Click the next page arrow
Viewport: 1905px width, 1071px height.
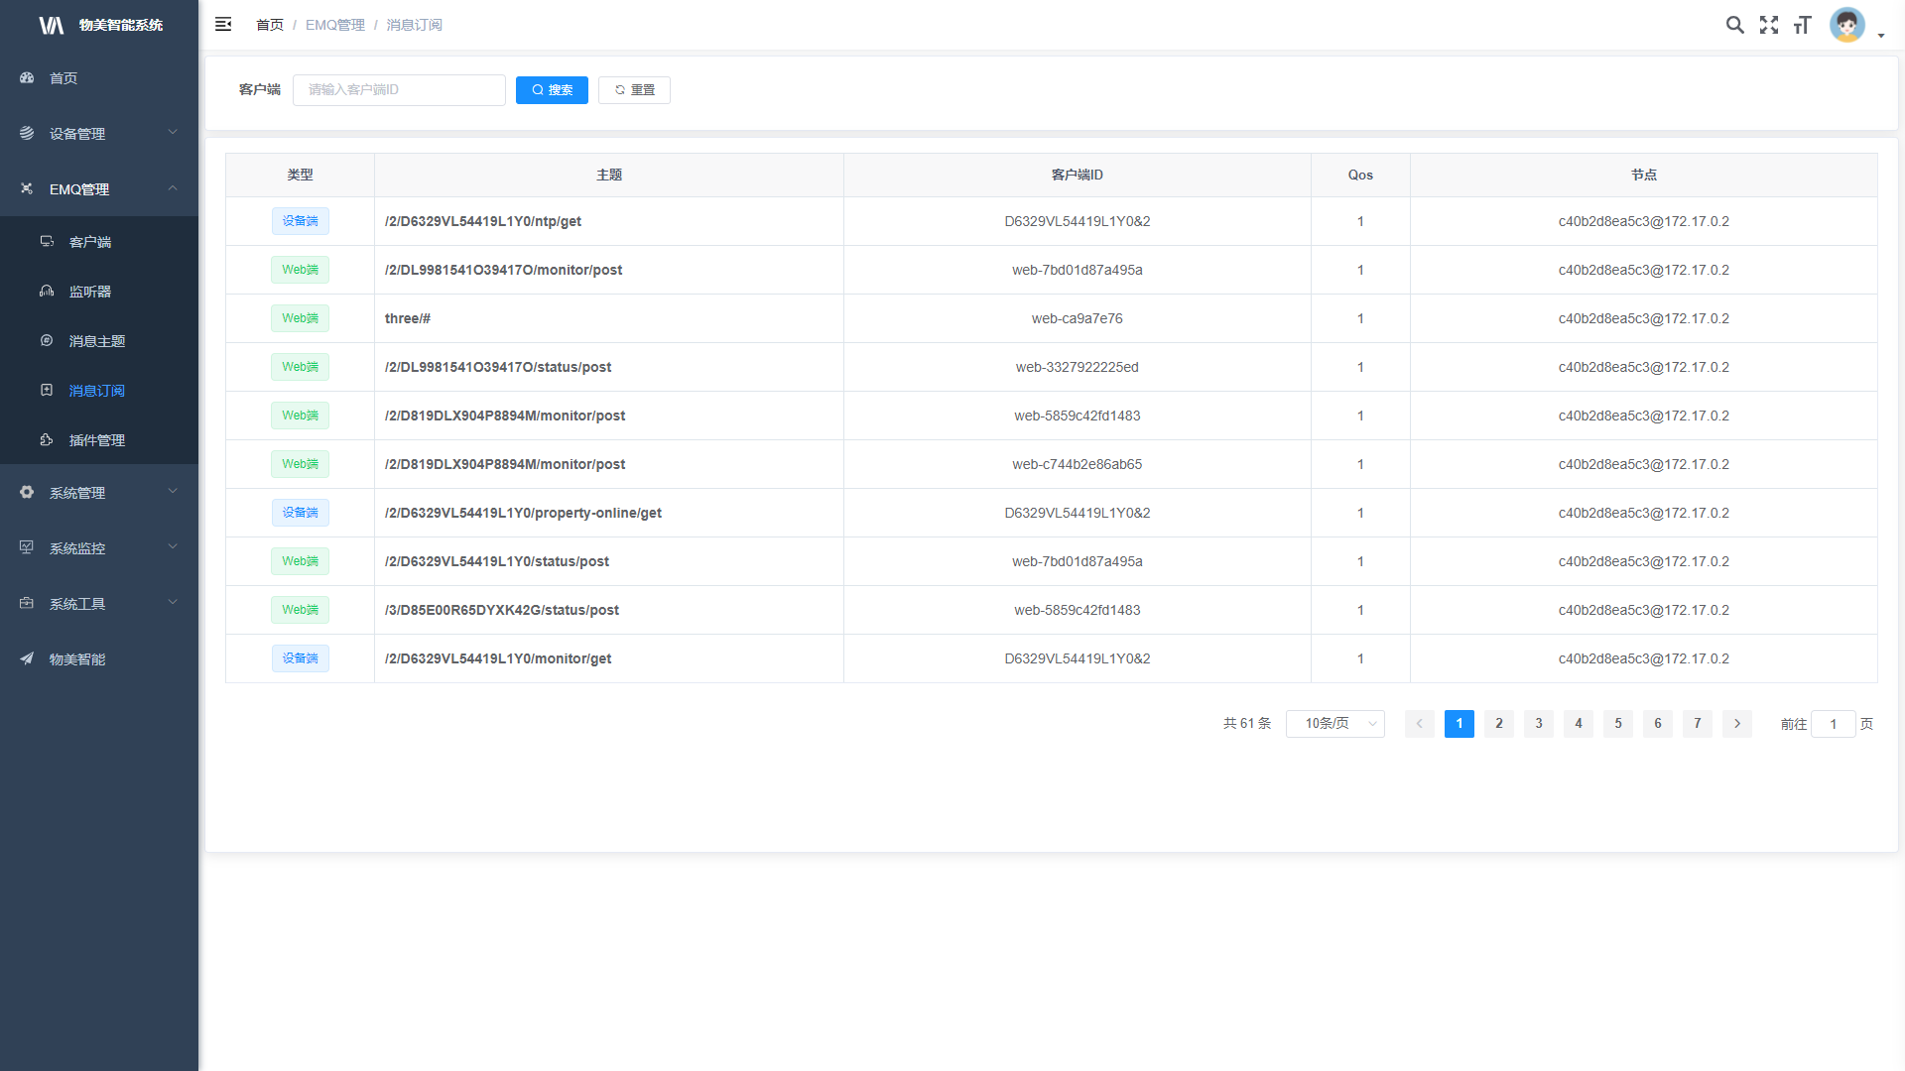pyautogui.click(x=1737, y=724)
